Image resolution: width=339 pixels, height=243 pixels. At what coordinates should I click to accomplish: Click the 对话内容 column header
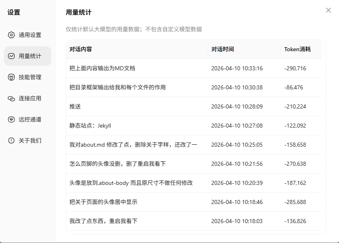click(x=81, y=49)
